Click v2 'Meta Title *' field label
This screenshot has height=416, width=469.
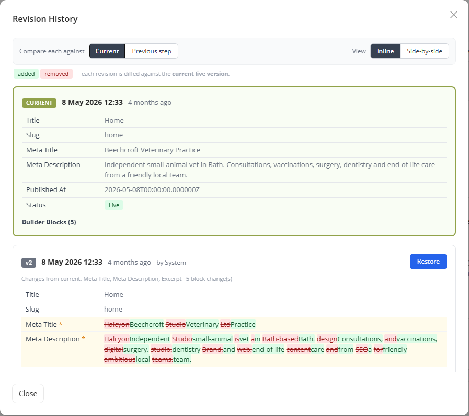pyautogui.click(x=44, y=324)
